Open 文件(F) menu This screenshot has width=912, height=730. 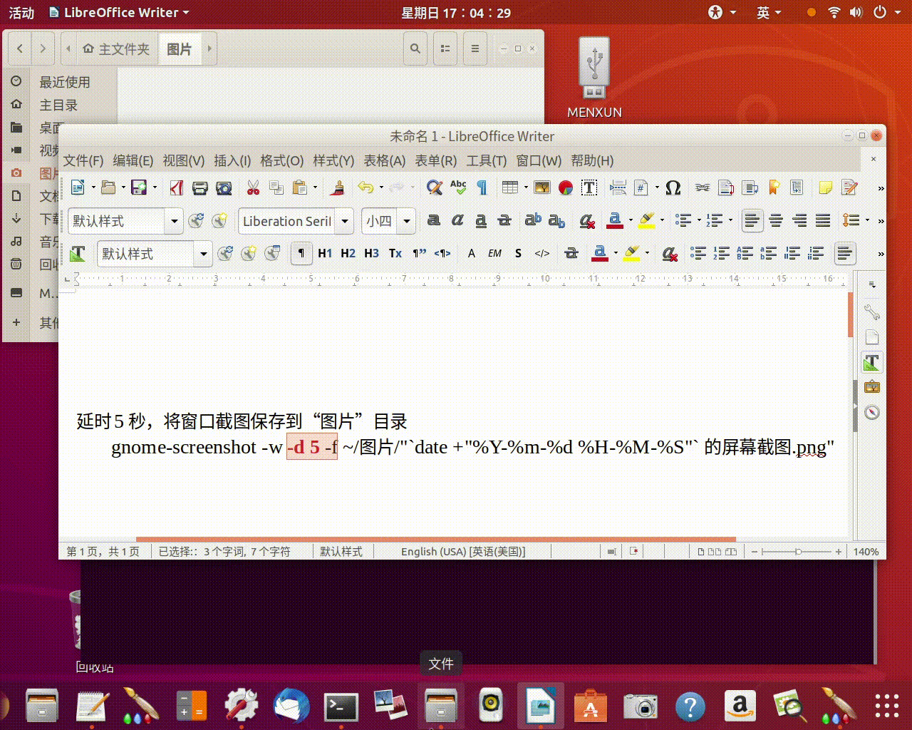[x=83, y=160]
